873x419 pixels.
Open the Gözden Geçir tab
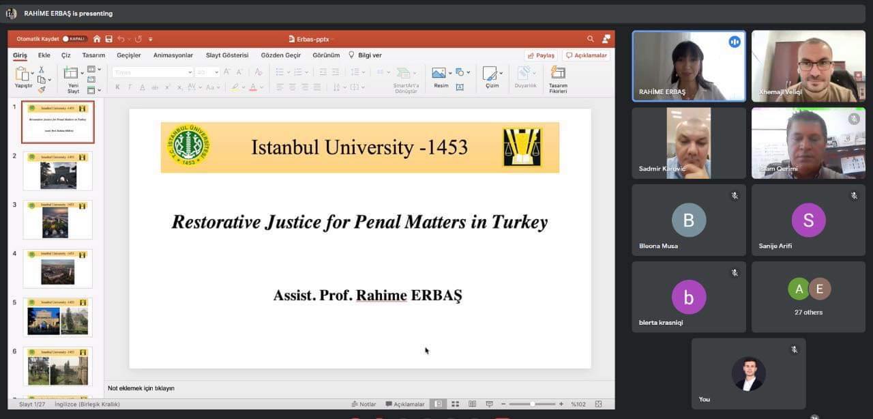(x=281, y=55)
